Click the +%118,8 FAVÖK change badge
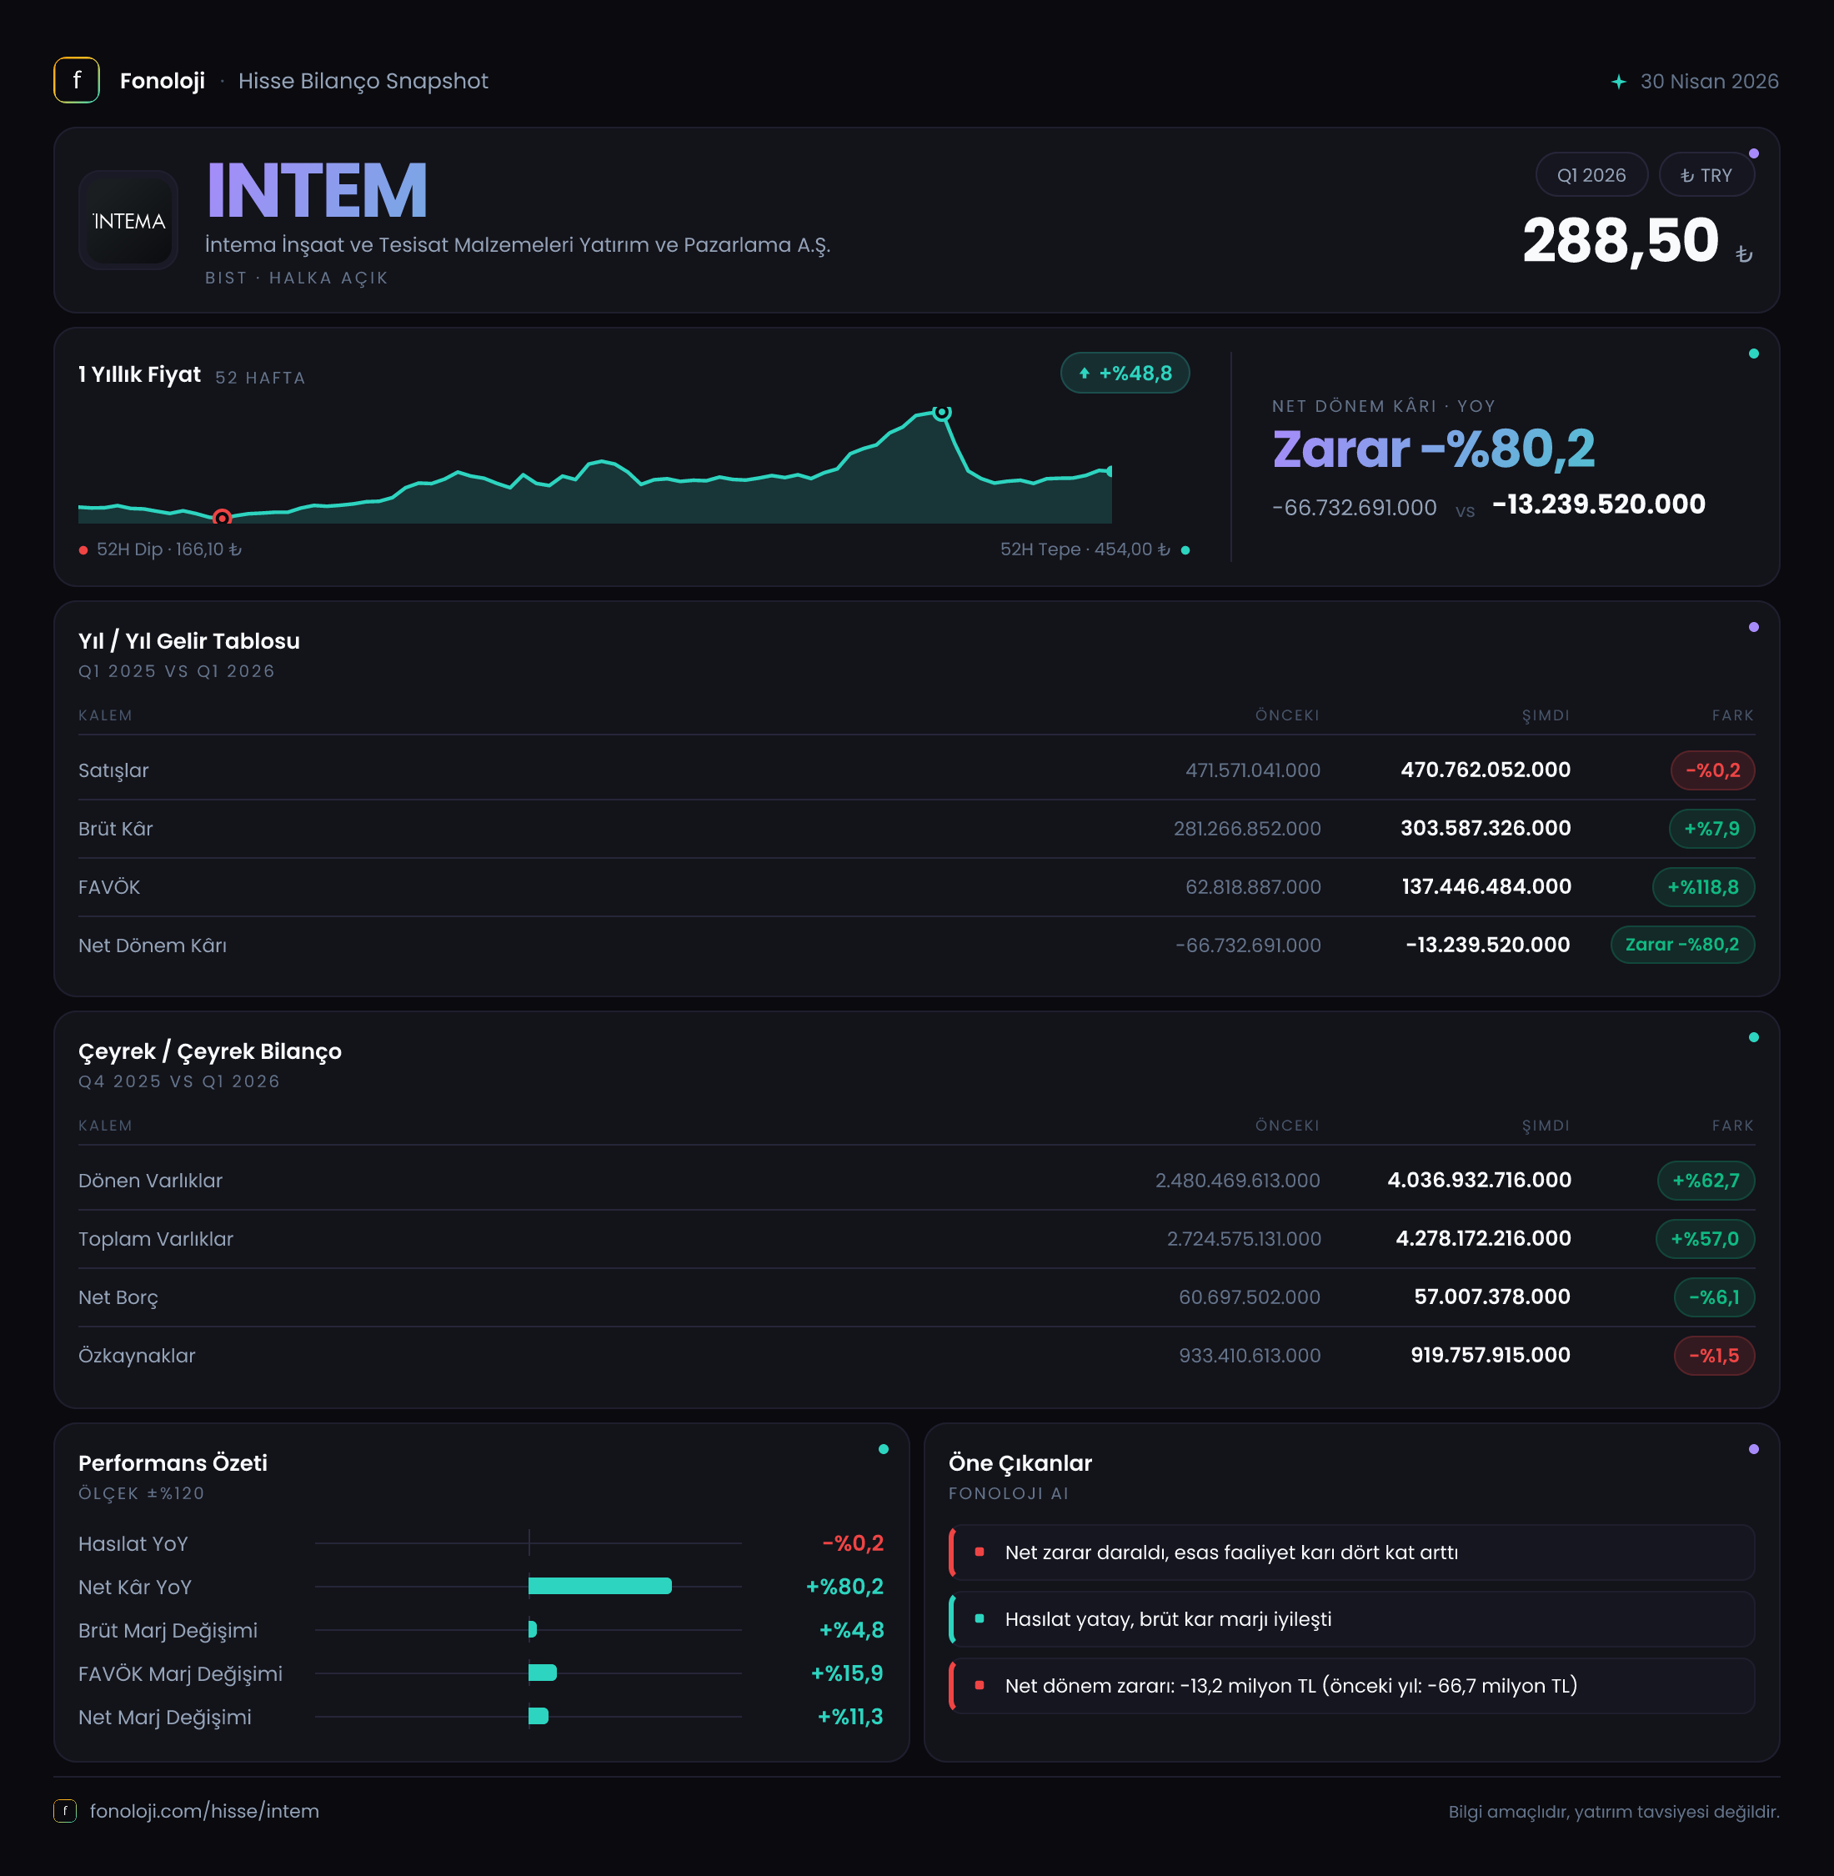The height and width of the screenshot is (1876, 1834). tap(1702, 886)
